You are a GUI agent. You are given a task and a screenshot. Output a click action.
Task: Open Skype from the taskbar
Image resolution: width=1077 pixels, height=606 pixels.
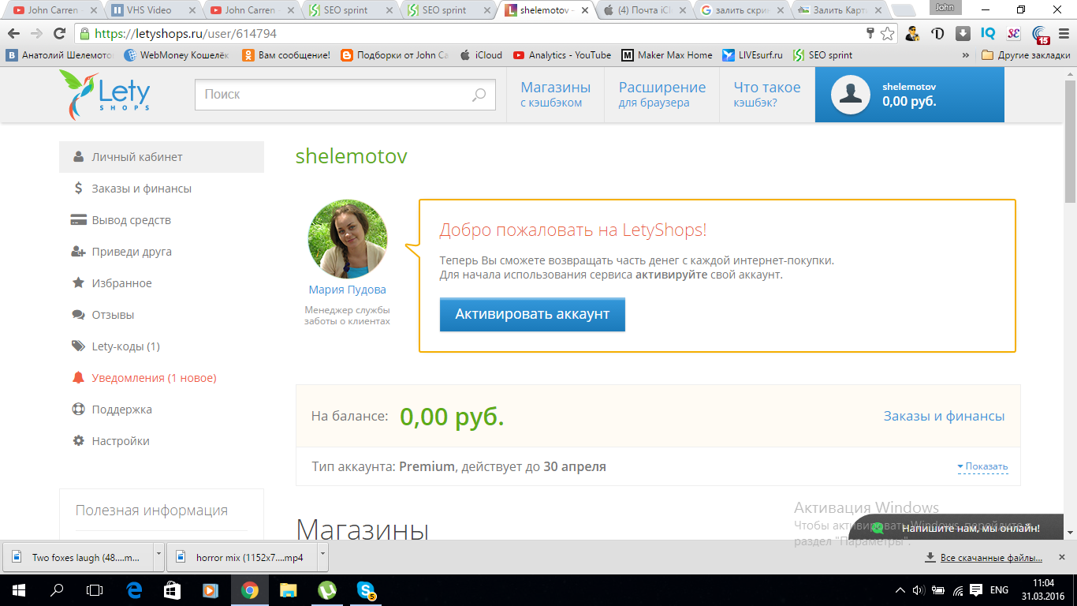click(365, 589)
